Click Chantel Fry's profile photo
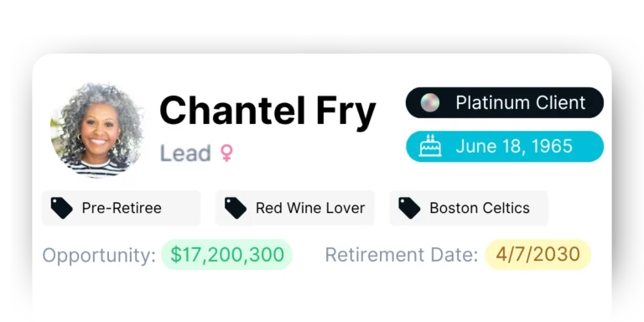 [96, 130]
